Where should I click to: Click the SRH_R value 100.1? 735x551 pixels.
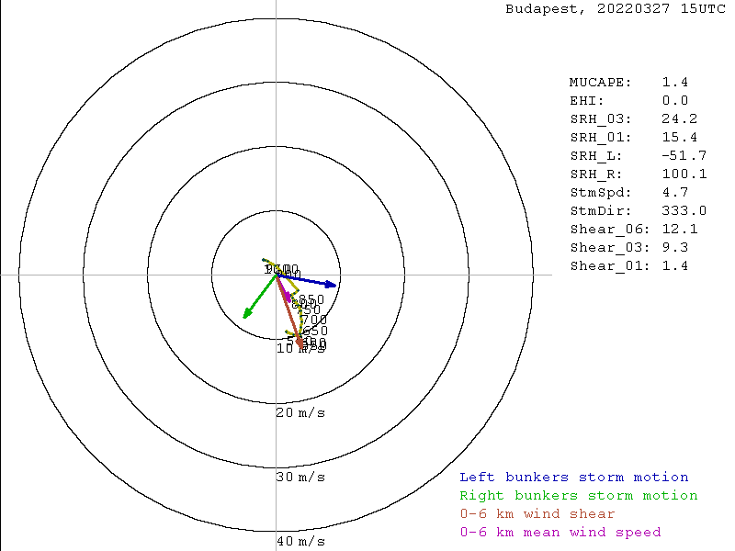pyautogui.click(x=684, y=174)
